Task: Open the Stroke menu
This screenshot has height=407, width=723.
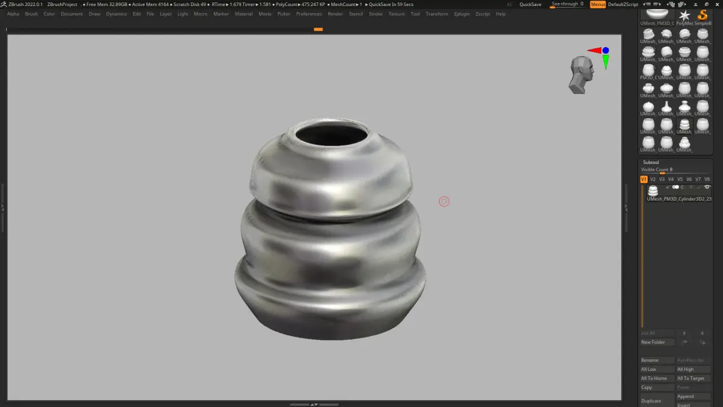Action: tap(375, 14)
